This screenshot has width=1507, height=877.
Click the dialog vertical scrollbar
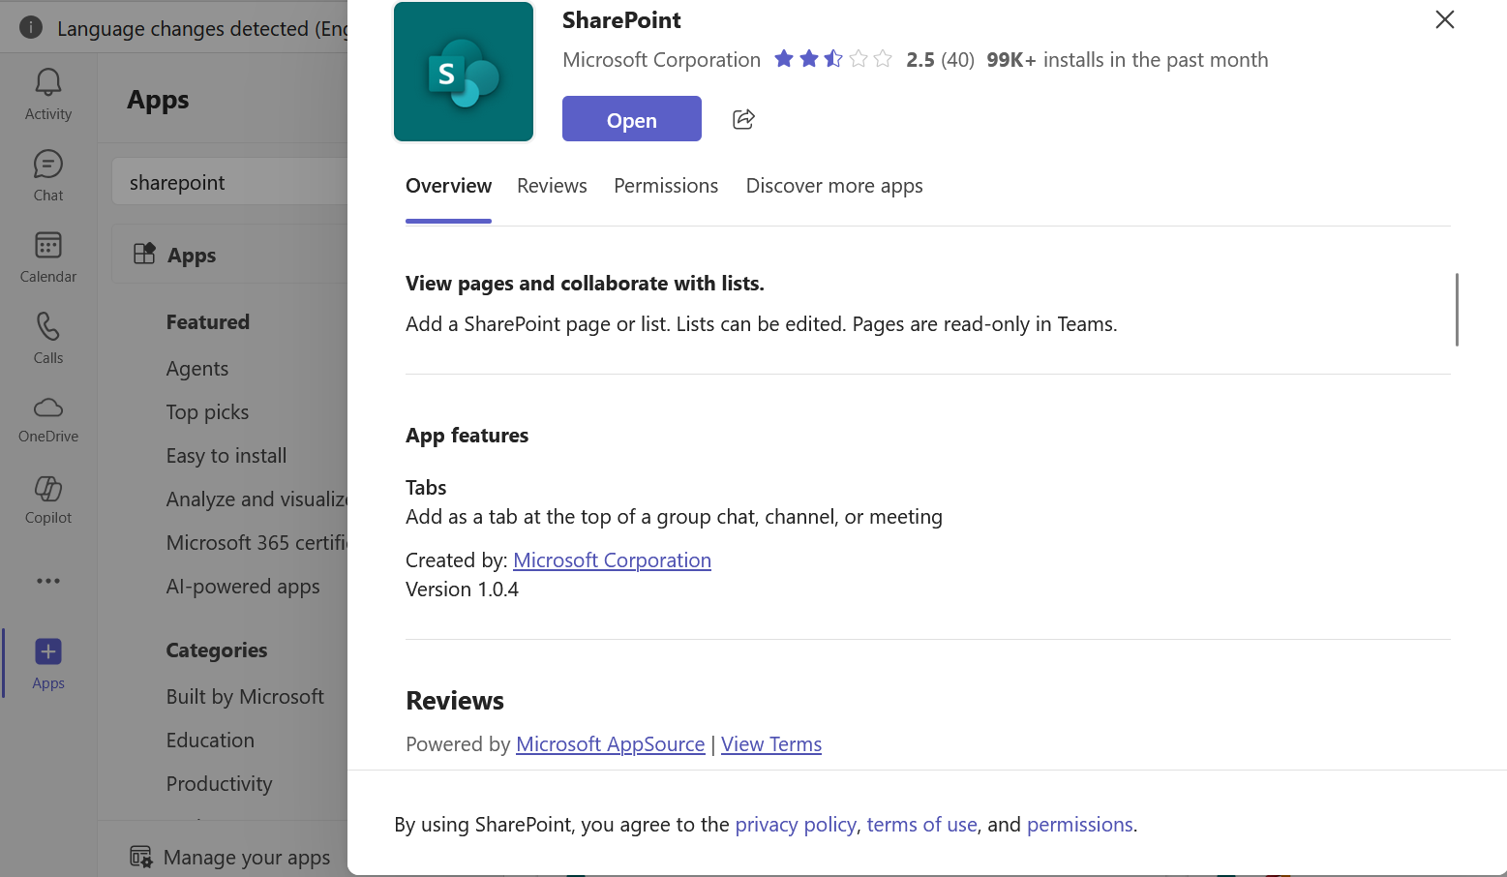point(1457,310)
